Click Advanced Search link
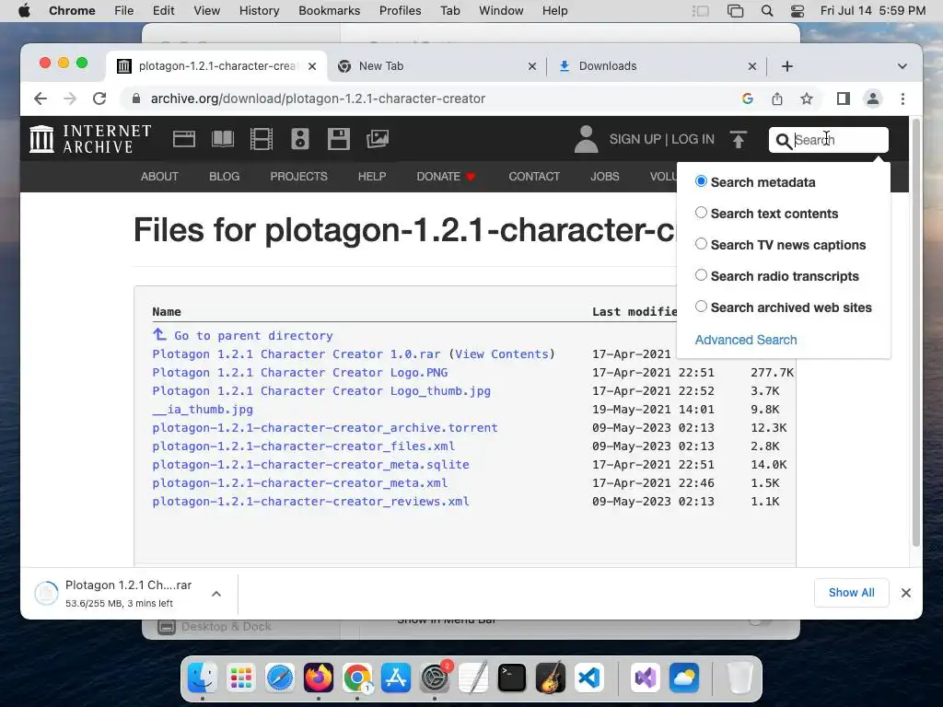The image size is (943, 707). [746, 340]
